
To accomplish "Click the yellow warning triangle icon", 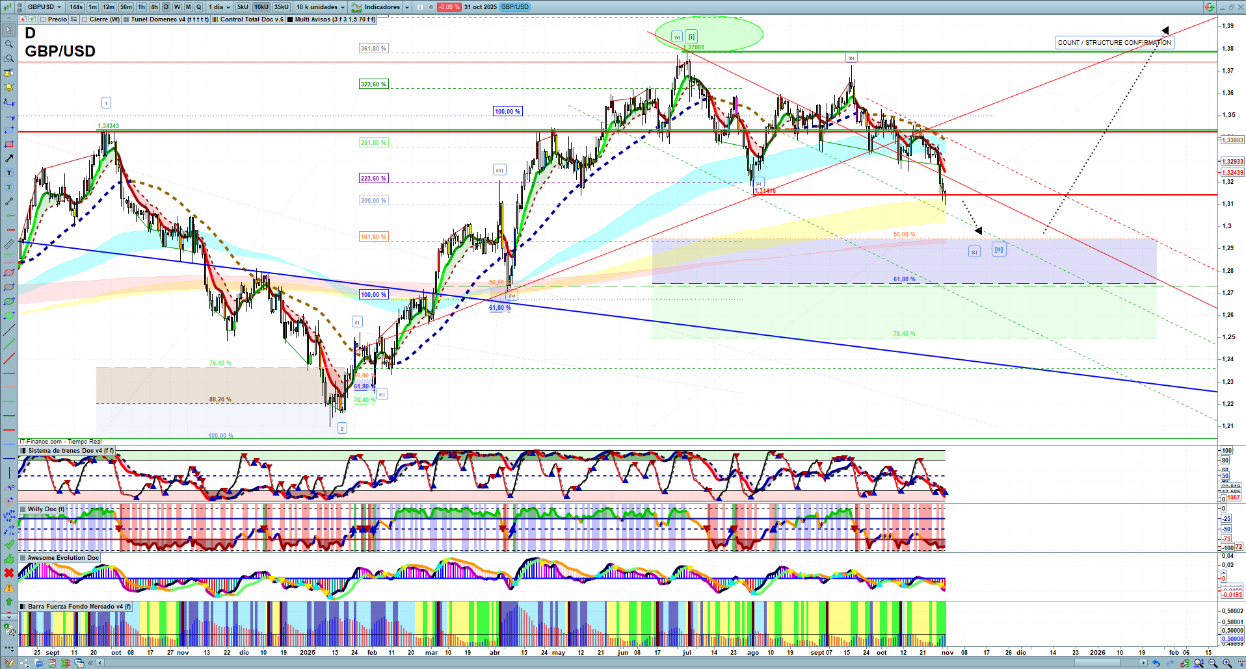I will 9,587.
